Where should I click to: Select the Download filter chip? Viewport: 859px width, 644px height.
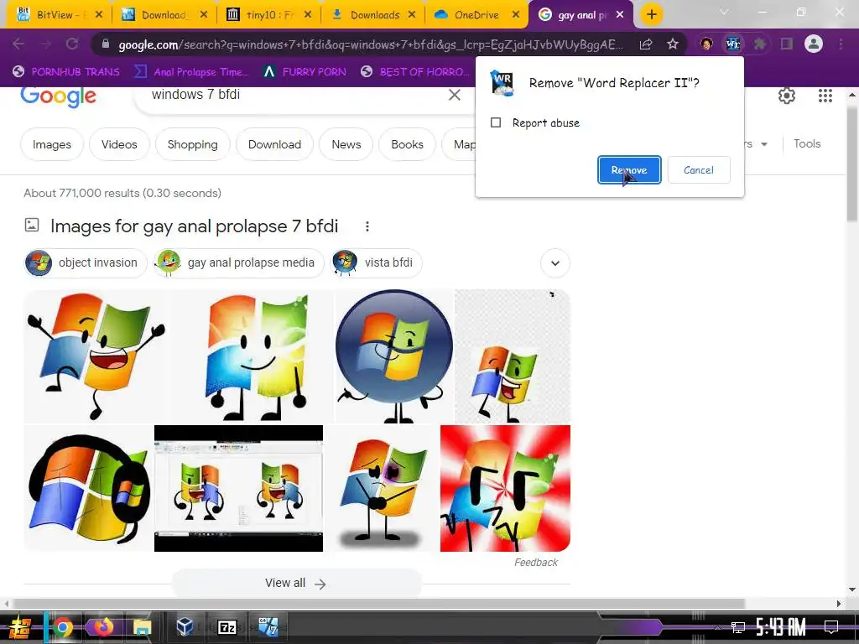[x=274, y=144]
